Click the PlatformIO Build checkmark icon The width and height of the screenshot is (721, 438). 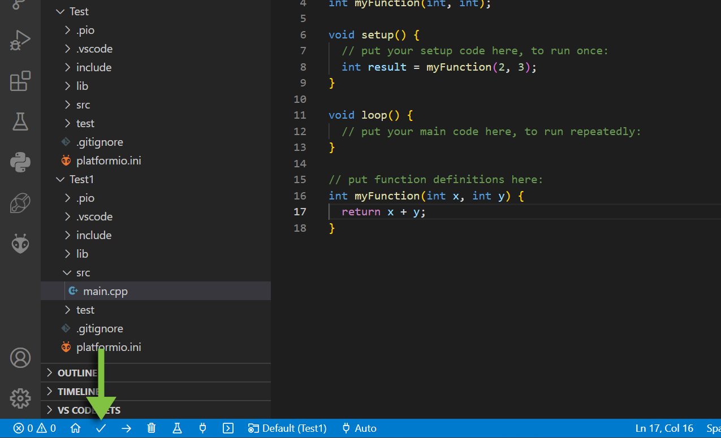pyautogui.click(x=101, y=428)
